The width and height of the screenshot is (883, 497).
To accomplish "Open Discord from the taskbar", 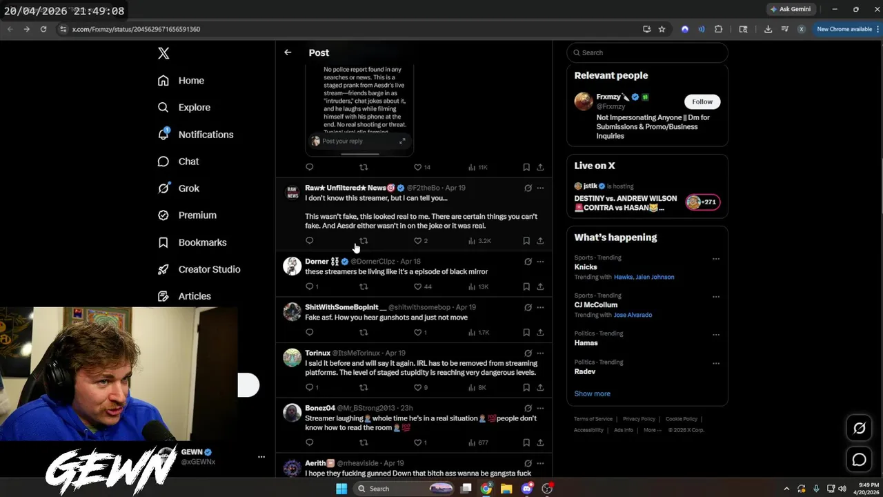I will point(527,489).
